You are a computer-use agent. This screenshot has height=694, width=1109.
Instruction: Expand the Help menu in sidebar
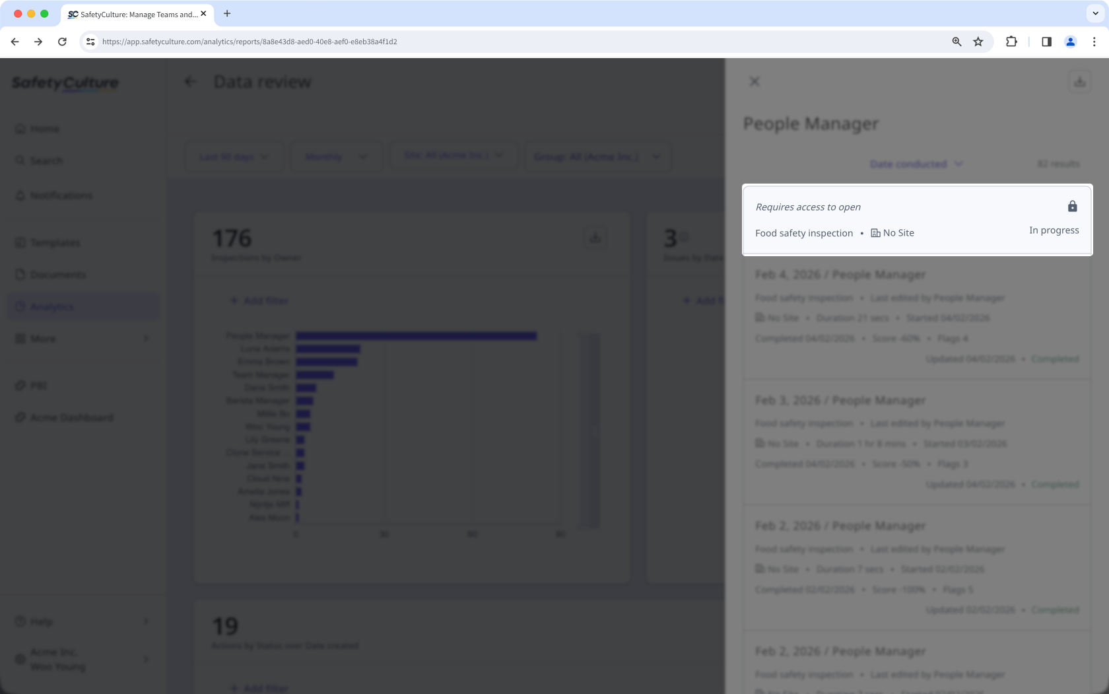tap(83, 622)
